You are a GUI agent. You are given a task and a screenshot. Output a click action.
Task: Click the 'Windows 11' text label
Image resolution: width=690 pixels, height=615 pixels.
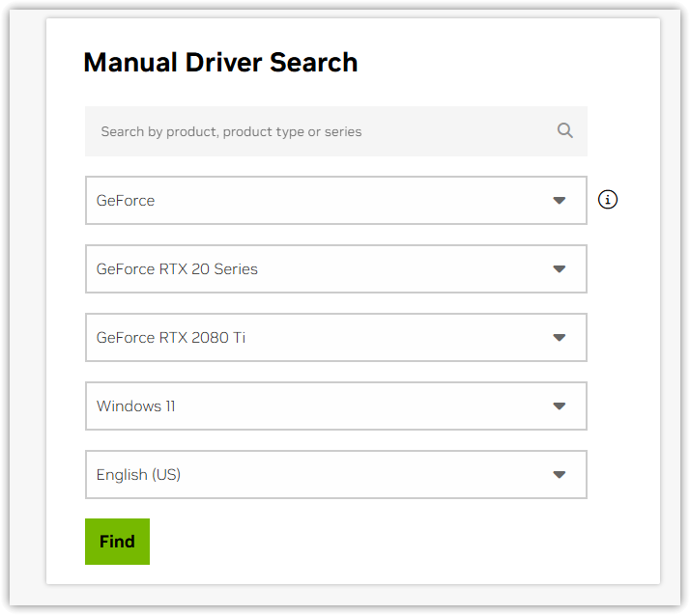pyautogui.click(x=135, y=406)
